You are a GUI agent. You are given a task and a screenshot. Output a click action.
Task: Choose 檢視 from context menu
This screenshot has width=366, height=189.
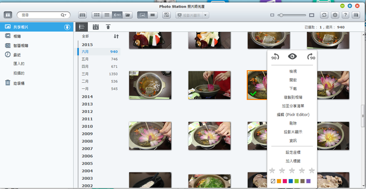[x=293, y=72]
